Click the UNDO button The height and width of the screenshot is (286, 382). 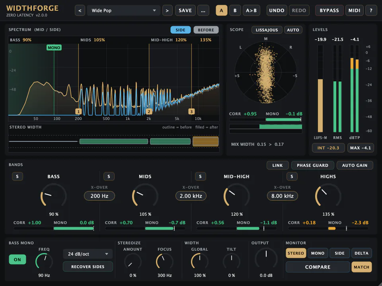click(277, 10)
